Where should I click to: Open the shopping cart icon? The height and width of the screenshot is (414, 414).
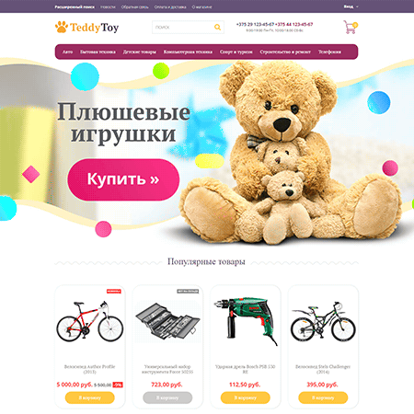click(x=351, y=27)
